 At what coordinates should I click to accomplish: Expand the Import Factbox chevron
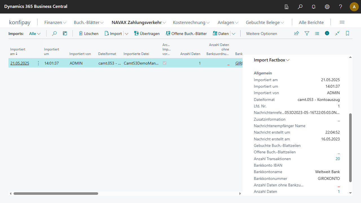tap(288, 60)
